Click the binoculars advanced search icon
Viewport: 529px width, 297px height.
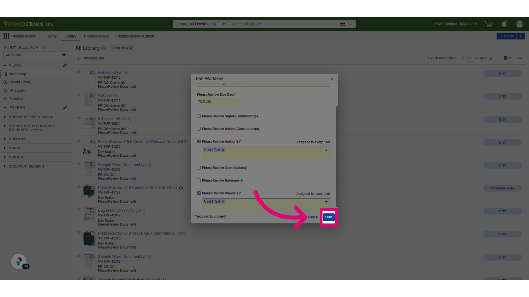(342, 24)
